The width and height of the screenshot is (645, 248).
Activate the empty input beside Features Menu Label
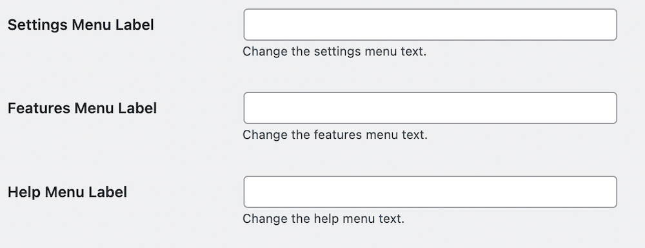[x=430, y=108]
